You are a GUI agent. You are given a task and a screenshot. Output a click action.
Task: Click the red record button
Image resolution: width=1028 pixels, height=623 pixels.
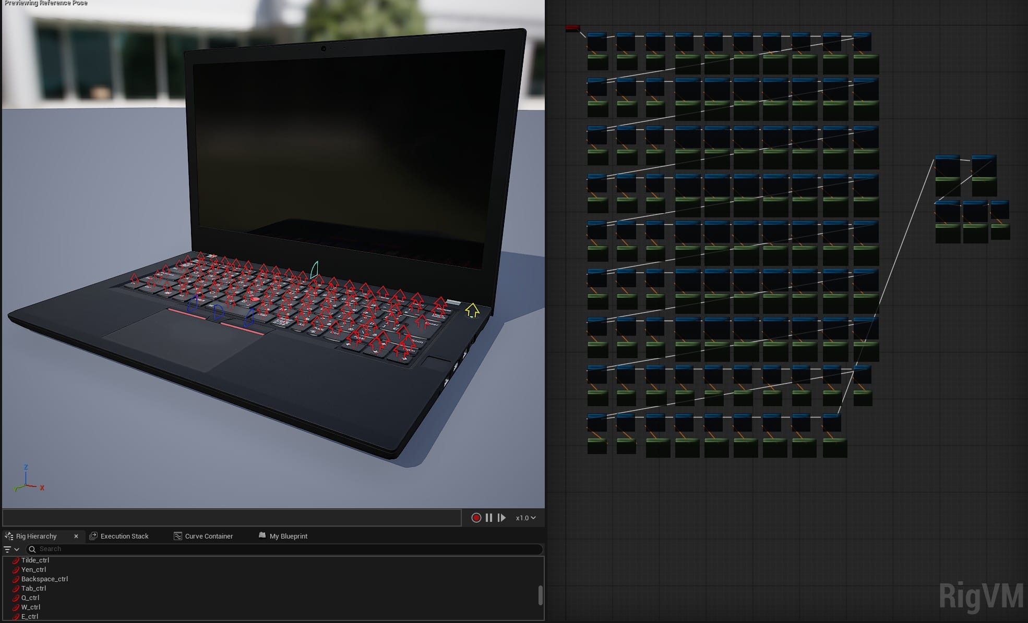(476, 518)
